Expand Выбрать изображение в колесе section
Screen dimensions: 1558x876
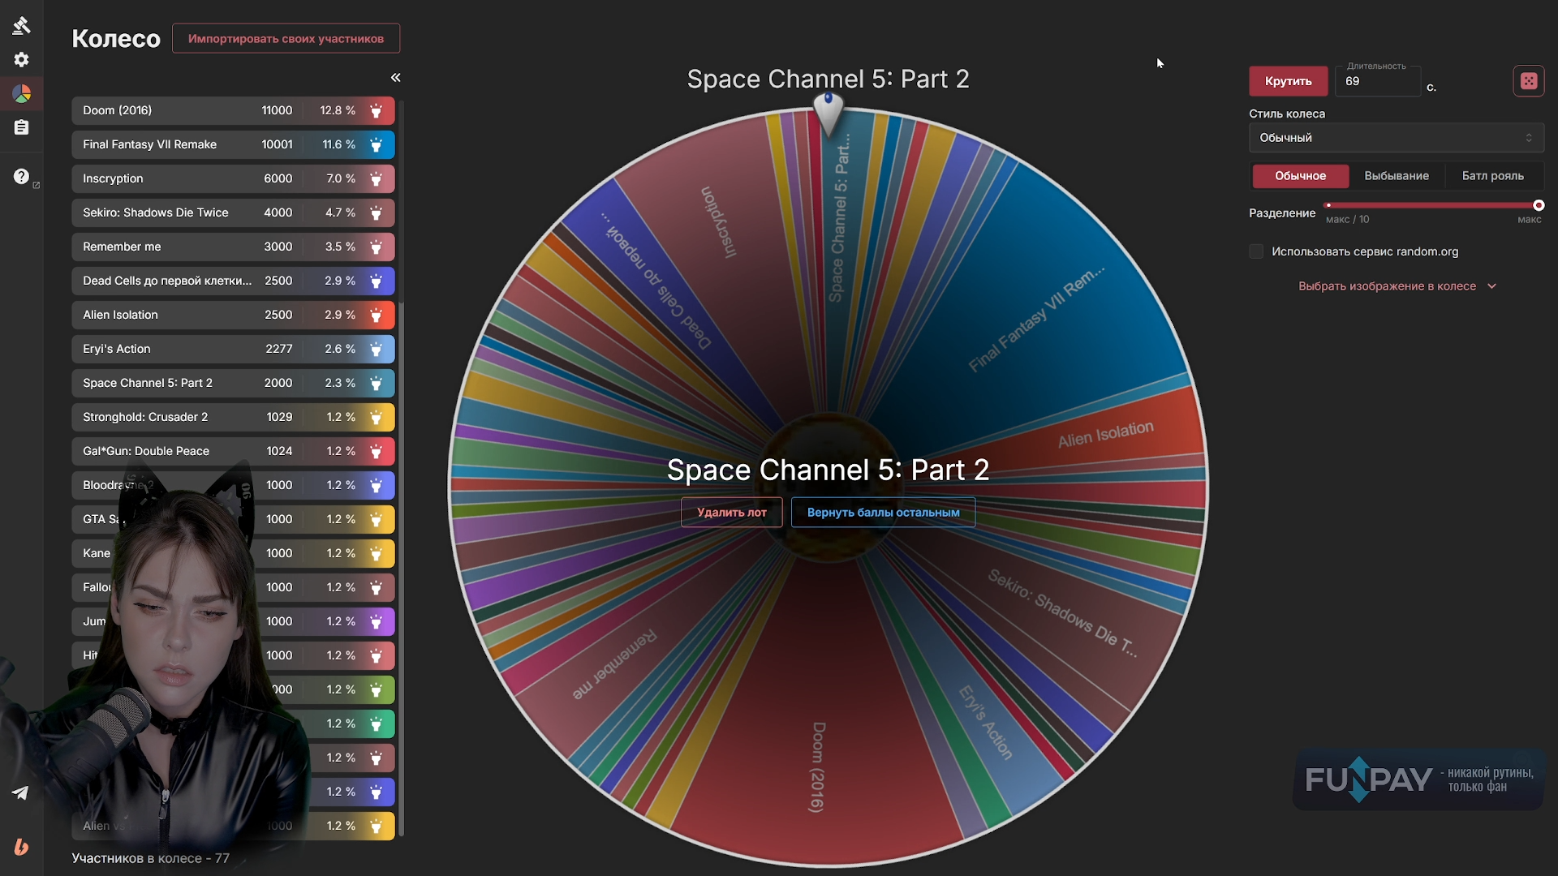click(x=1396, y=286)
